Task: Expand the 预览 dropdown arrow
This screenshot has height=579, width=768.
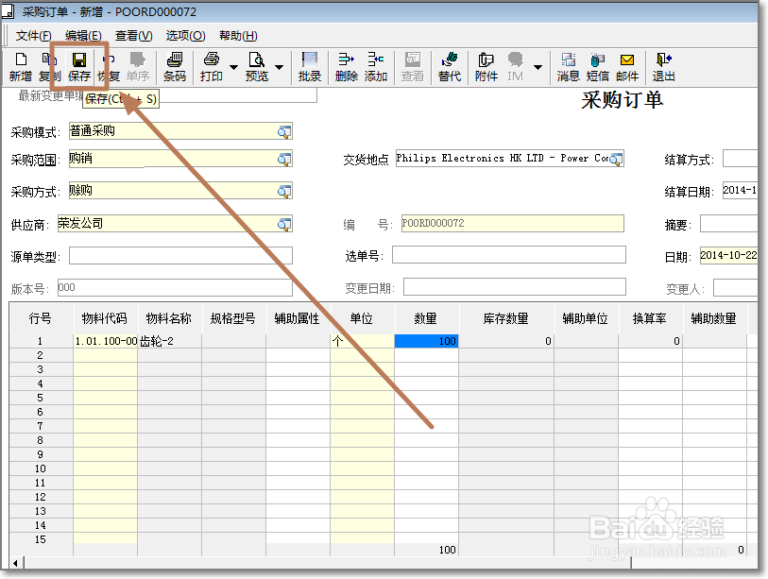Action: click(x=280, y=67)
